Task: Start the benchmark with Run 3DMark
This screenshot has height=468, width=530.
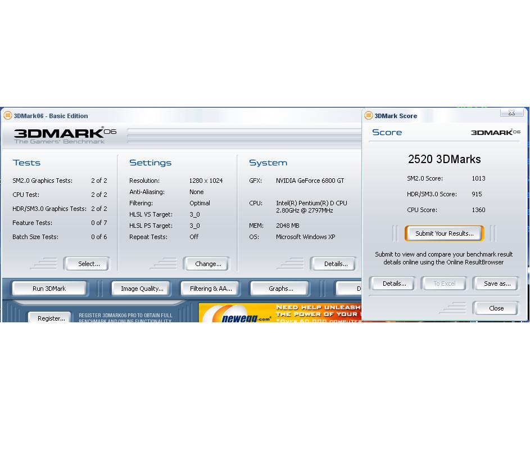Action: tap(49, 289)
